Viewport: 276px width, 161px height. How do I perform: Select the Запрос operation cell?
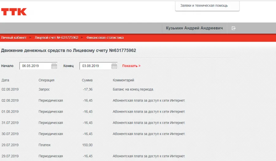click(x=44, y=89)
